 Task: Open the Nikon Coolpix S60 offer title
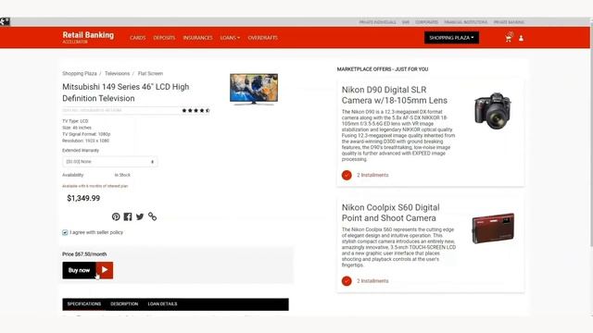pos(391,213)
